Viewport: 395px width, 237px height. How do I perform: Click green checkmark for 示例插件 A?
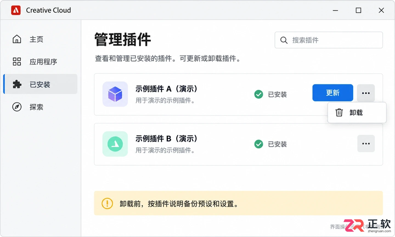click(259, 94)
